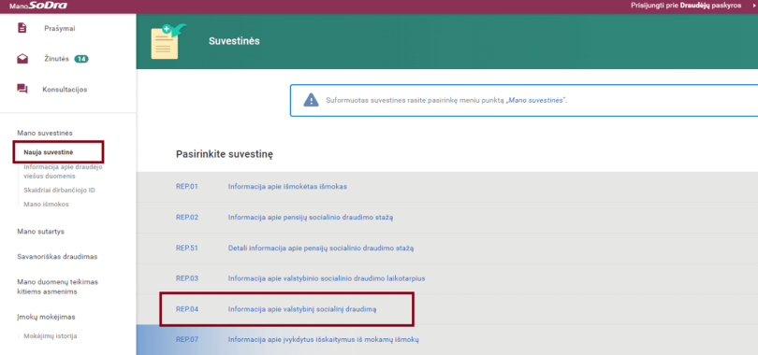This screenshot has height=355, width=758.
Task: Click the warning triangle icon in notice
Action: click(311, 100)
